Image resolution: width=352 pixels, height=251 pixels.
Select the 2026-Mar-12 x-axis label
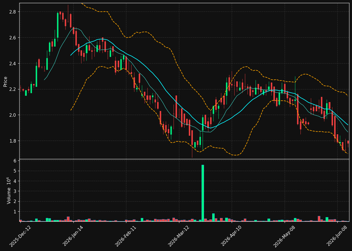[178, 236]
